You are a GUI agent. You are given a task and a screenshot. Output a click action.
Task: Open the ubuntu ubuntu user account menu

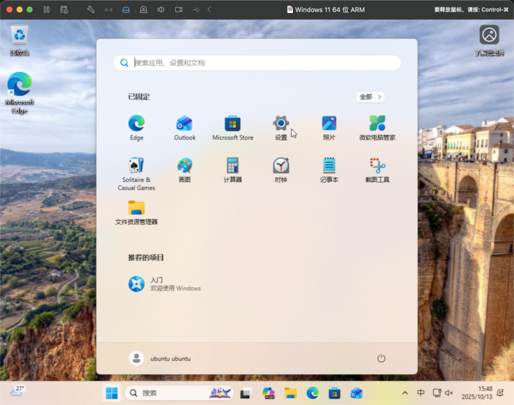point(160,358)
